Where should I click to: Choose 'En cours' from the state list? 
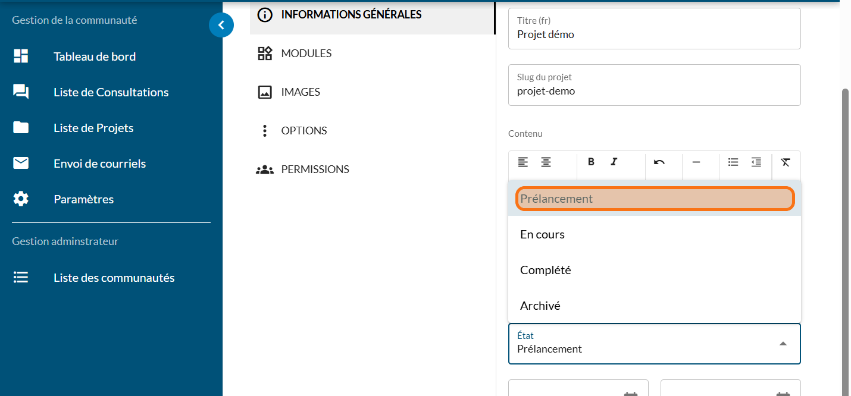click(654, 234)
